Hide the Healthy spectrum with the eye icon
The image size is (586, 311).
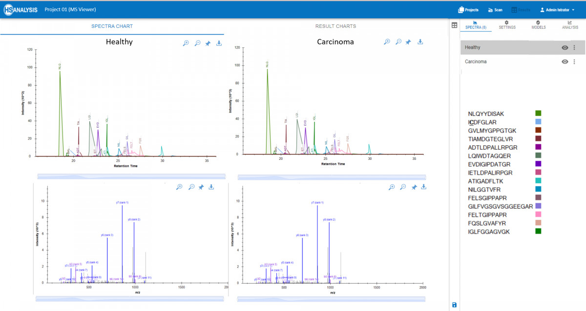pyautogui.click(x=565, y=47)
